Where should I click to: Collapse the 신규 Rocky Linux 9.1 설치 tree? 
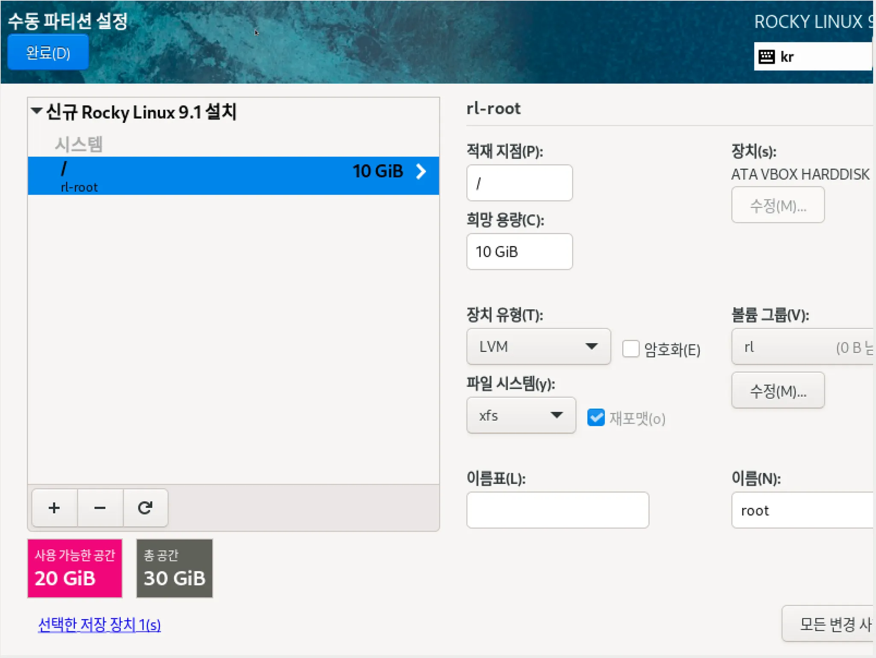(x=37, y=111)
